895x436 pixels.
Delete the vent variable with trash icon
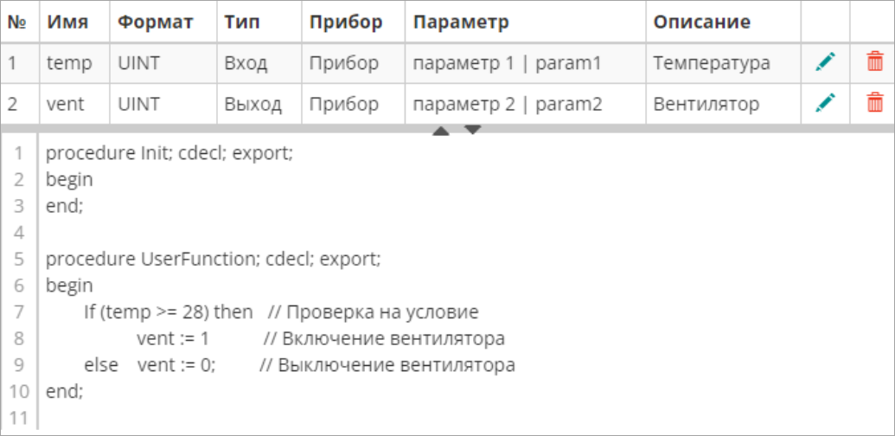874,104
